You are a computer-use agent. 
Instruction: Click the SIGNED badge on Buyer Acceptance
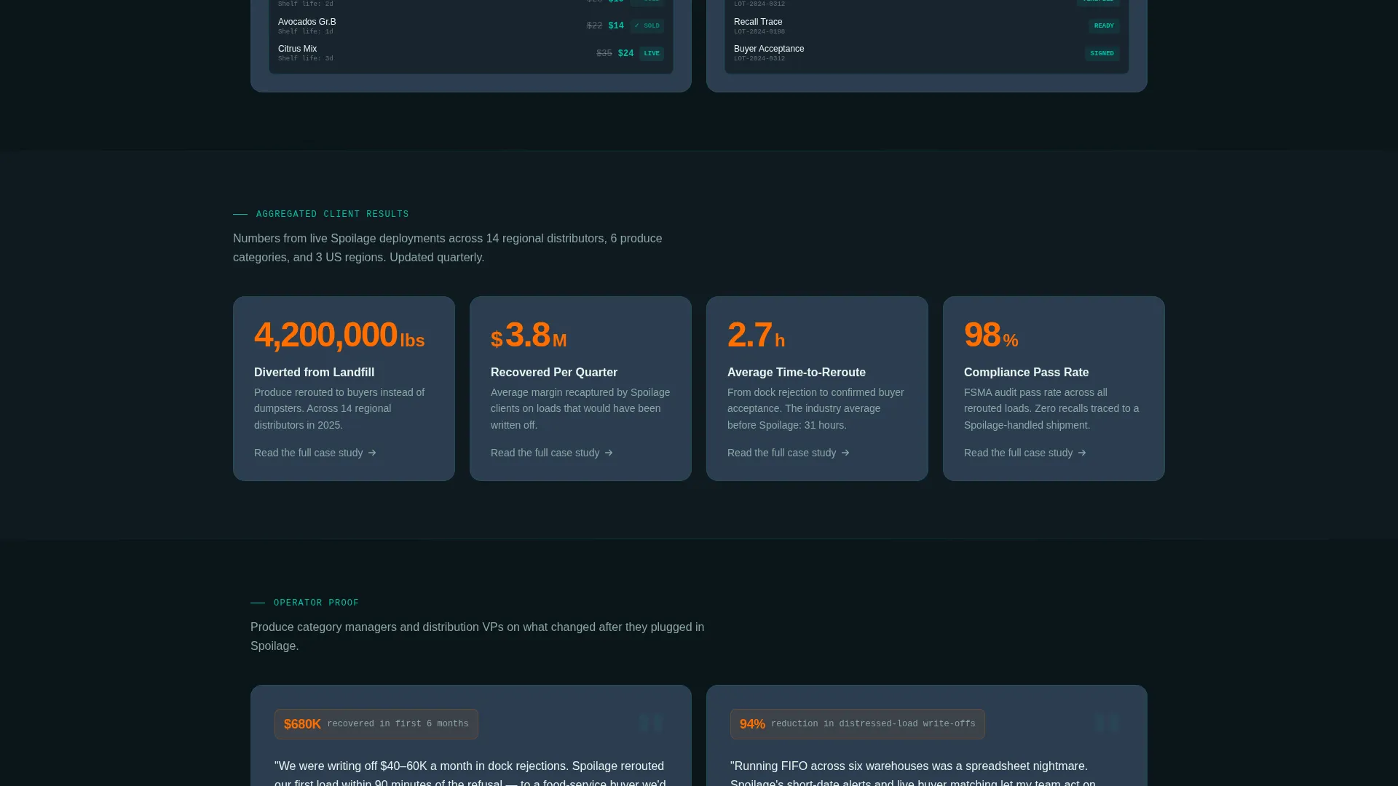[1102, 53]
